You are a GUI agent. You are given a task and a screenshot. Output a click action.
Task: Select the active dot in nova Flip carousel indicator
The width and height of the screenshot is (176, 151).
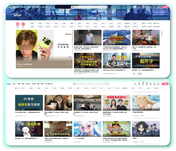point(20,66)
